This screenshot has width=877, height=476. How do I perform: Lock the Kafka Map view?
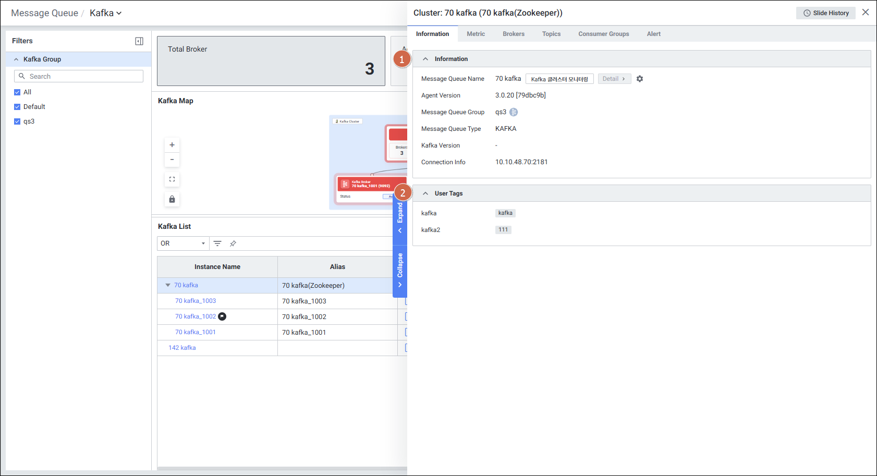[x=172, y=199]
